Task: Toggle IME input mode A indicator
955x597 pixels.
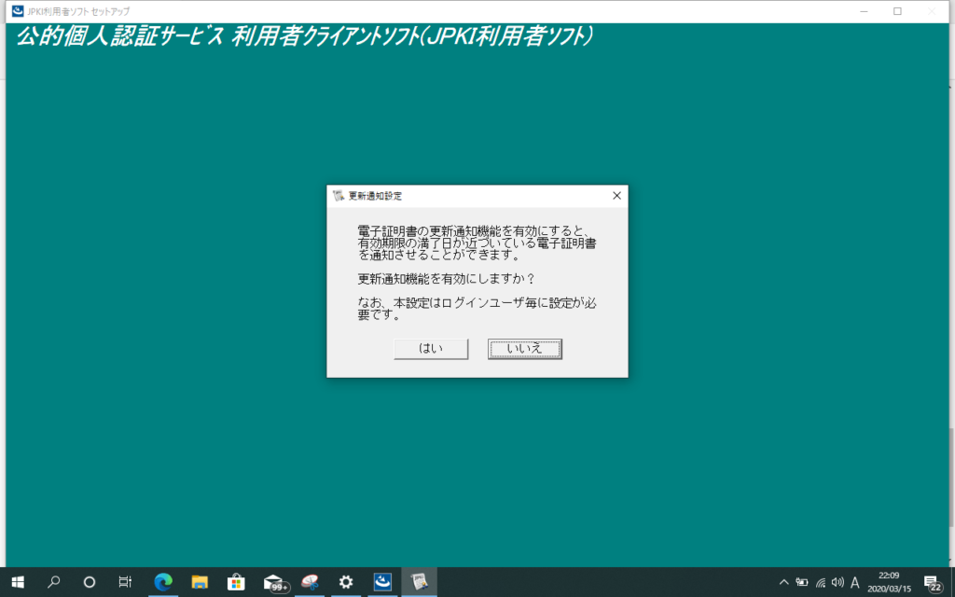Action: click(854, 582)
